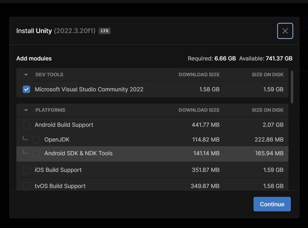The image size is (308, 228).
Task: Check Android SDK & NDK Tools
Action: pyautogui.click(x=36, y=153)
